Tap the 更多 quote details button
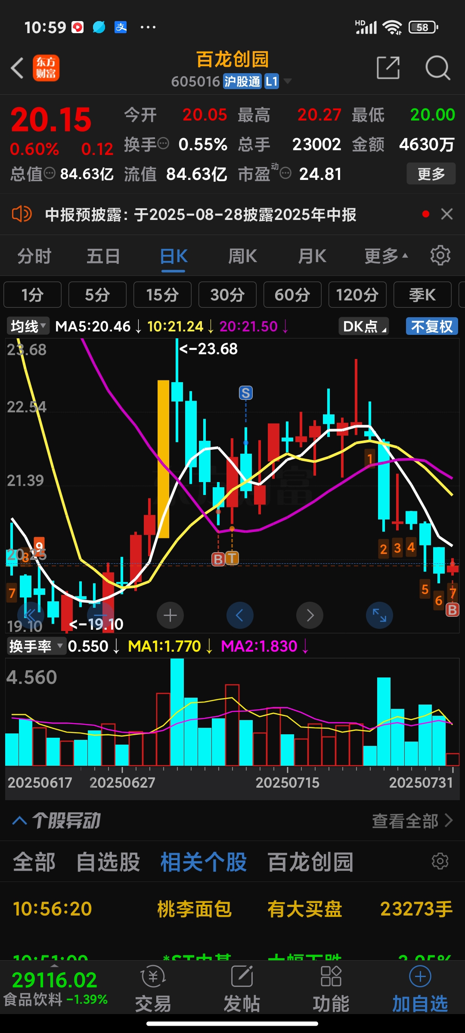Viewport: 465px width, 1033px height. click(x=431, y=174)
